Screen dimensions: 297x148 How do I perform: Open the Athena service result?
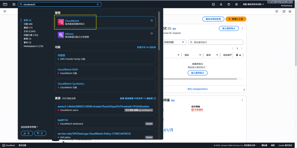[x=105, y=35]
